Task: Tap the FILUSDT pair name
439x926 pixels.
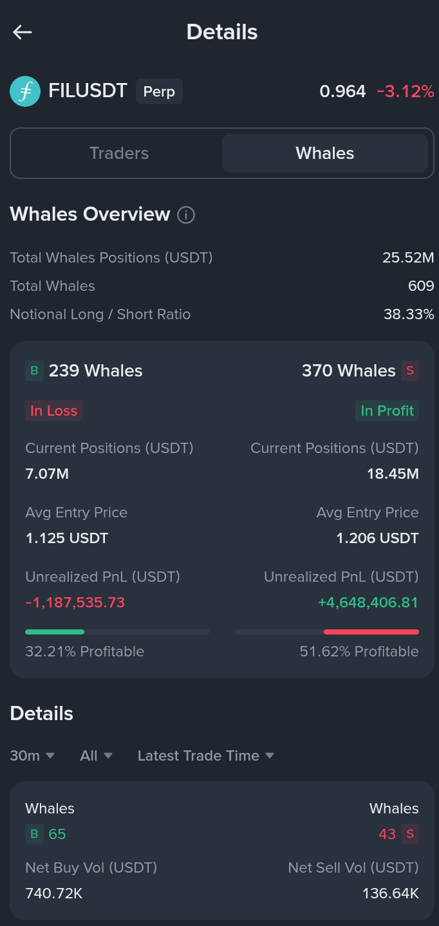Action: click(88, 91)
